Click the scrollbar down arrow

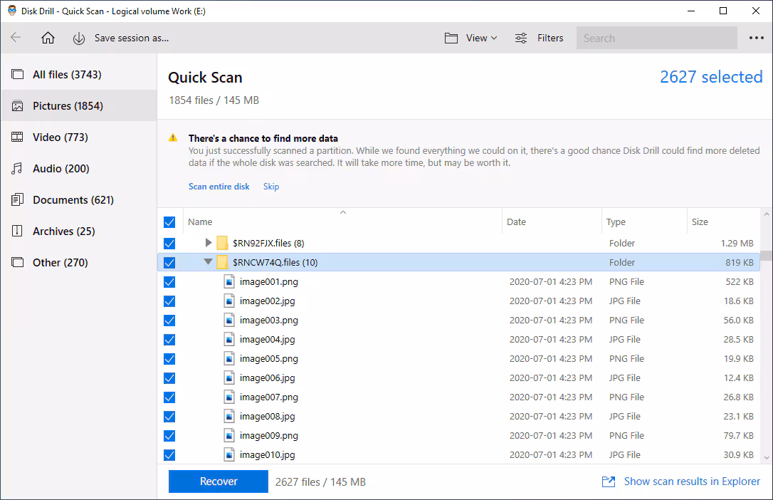(x=766, y=457)
